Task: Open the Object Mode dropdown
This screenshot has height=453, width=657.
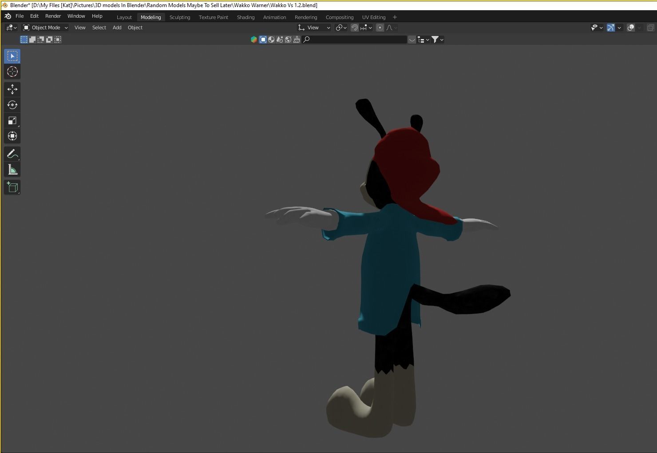Action: 45,28
